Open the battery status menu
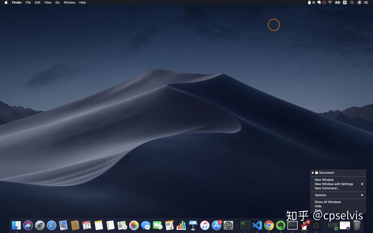 click(338, 3)
